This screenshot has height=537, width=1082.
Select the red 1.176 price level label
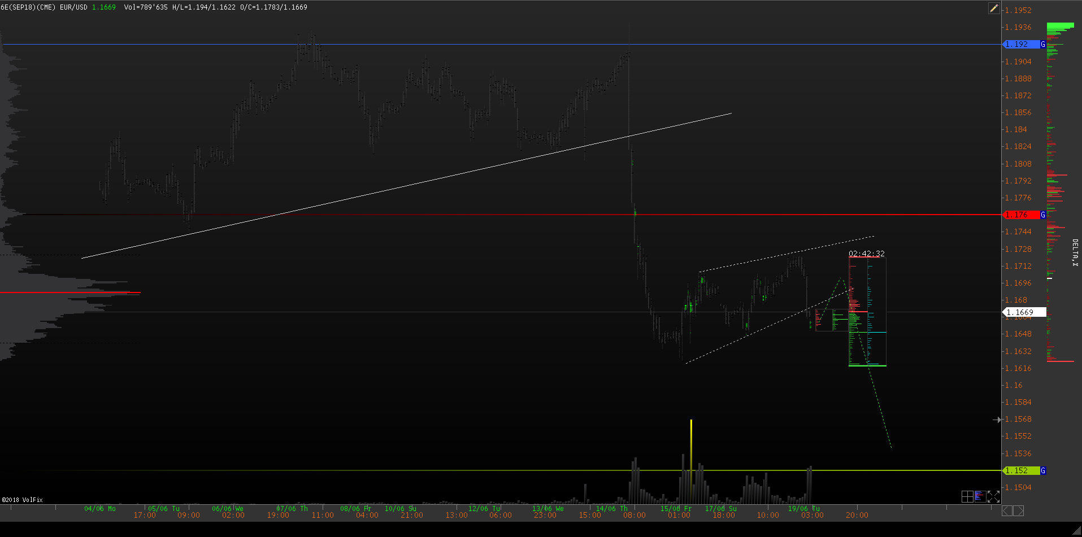[x=1020, y=215]
